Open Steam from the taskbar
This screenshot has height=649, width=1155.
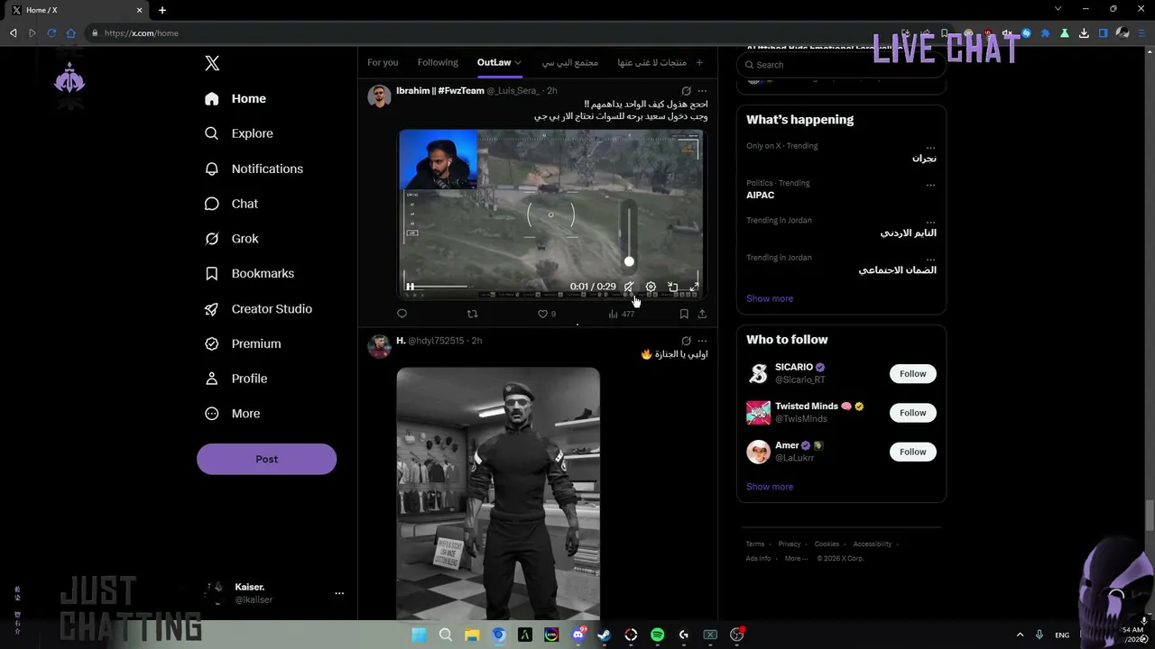point(605,635)
